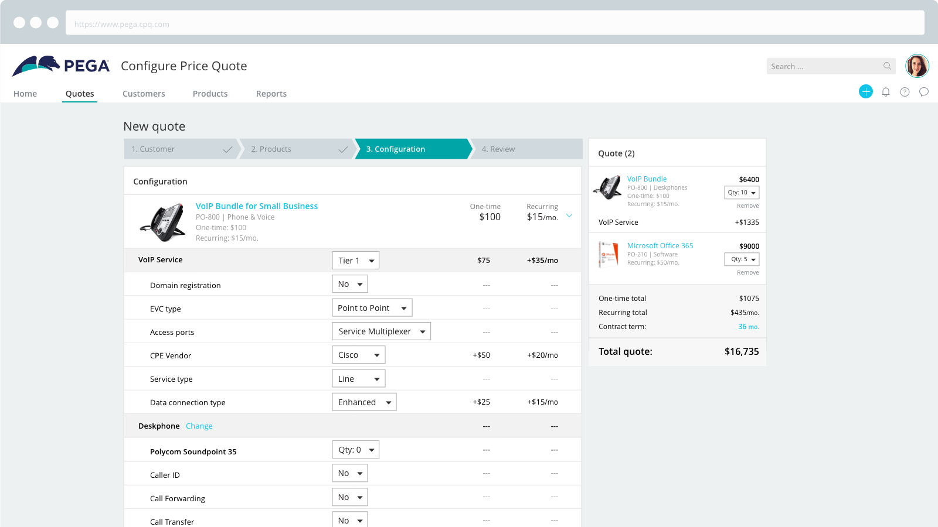Click the Microsoft Office 365 product thumbnail
The width and height of the screenshot is (938, 527).
tap(609, 254)
